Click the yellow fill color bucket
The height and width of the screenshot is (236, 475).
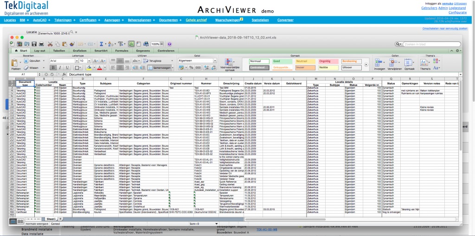point(90,68)
